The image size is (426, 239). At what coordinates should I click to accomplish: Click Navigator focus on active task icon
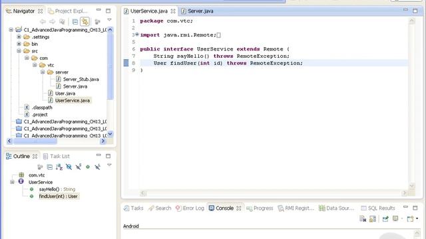[97, 21]
